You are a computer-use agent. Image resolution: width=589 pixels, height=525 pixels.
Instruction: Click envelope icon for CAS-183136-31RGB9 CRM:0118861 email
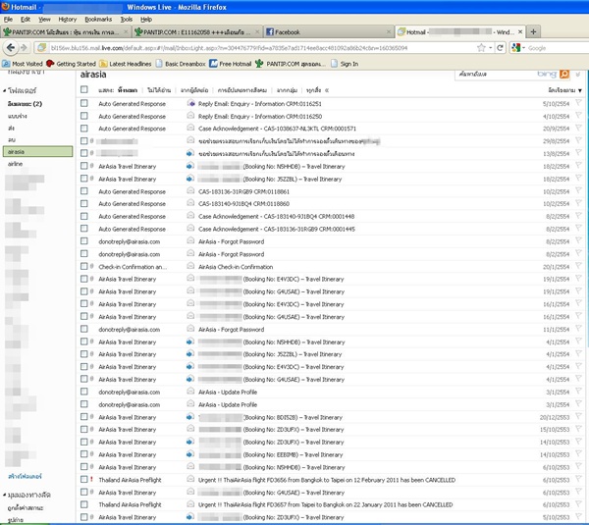[x=190, y=191]
